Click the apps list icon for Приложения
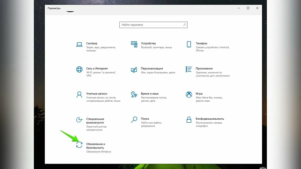The height and width of the screenshot is (169, 301). click(x=189, y=70)
